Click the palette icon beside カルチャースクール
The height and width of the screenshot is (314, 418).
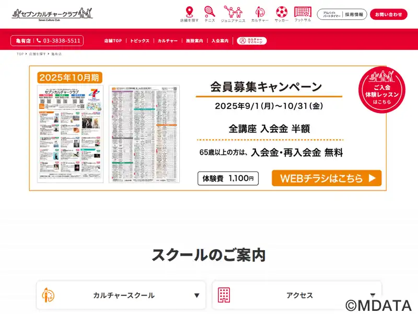pos(48,295)
